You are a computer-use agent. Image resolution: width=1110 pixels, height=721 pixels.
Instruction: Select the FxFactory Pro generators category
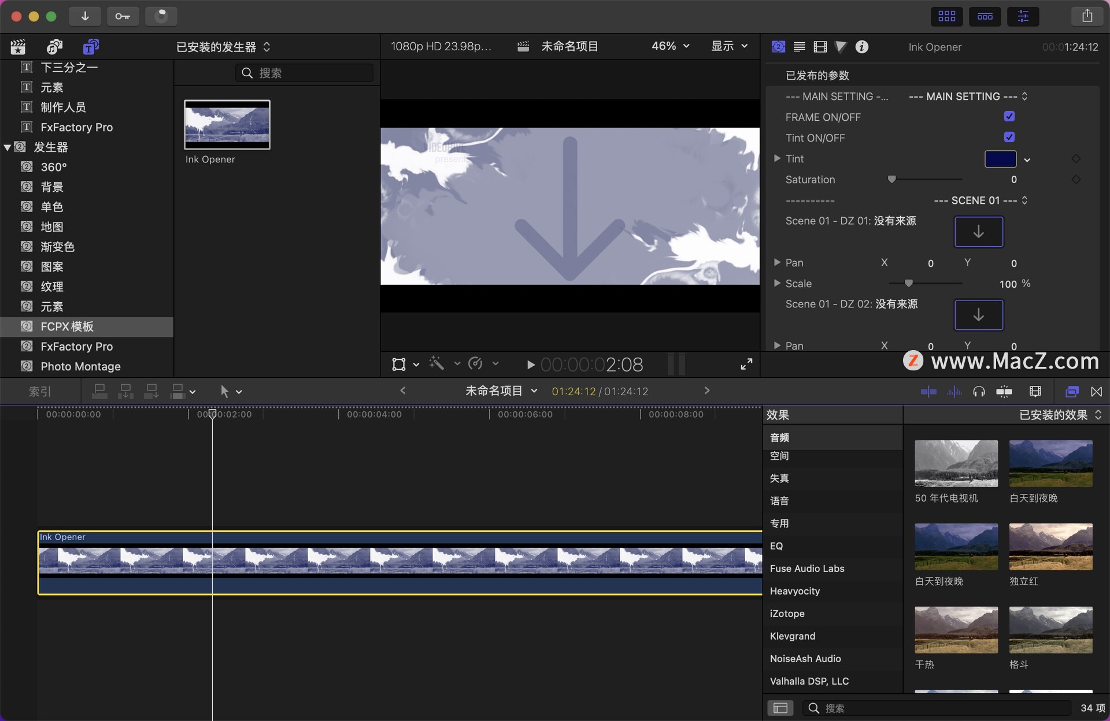[76, 347]
